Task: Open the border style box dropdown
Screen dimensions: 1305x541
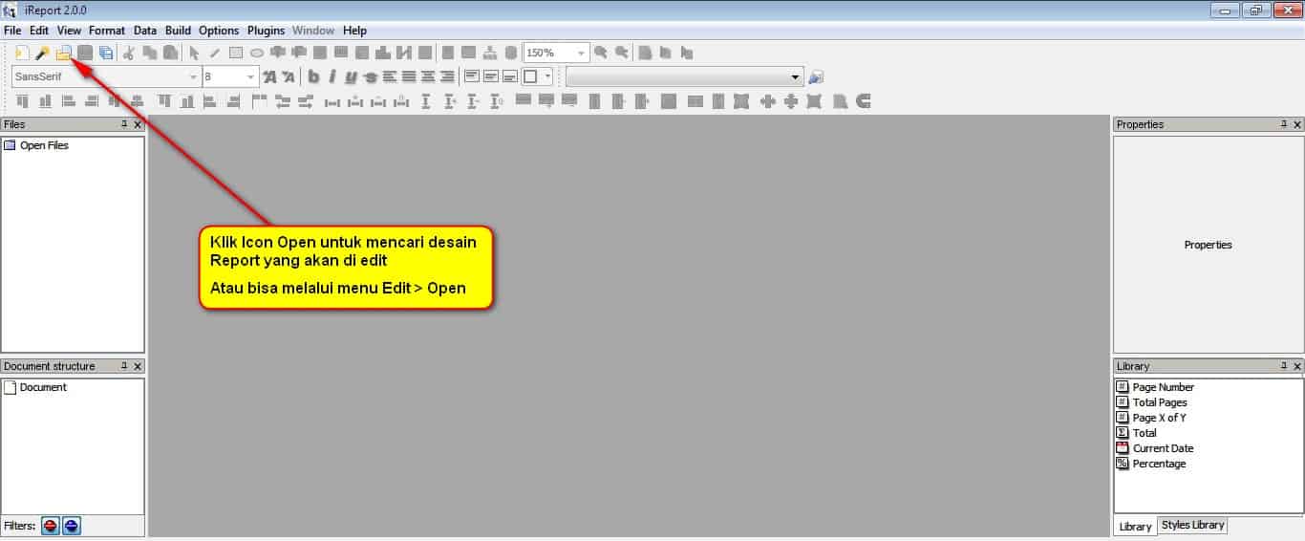Action: (x=547, y=77)
